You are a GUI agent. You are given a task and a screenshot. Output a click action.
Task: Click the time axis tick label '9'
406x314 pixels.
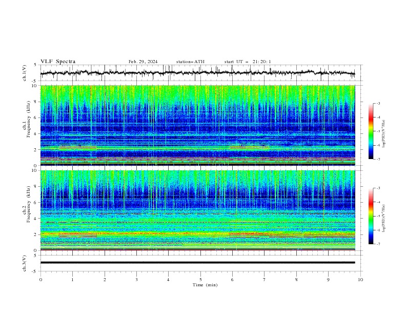click(x=328, y=280)
